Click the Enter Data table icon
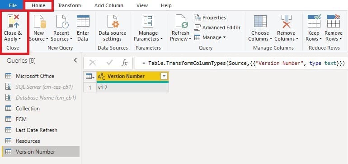This screenshot has height=164, width=348. 83,21
